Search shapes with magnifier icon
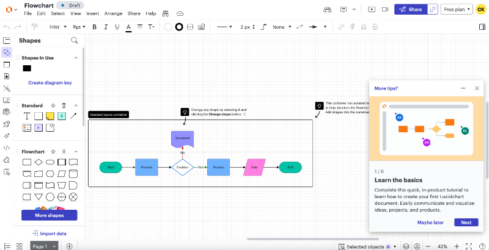Viewport: 489px width, 250px height. [x=74, y=40]
